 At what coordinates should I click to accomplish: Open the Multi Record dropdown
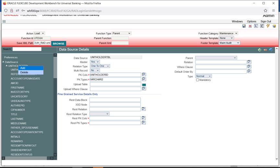pyautogui.click(x=95, y=71)
